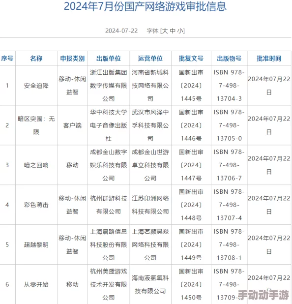Click game name 超越黎明
This screenshot has height=304, width=292.
(36, 244)
